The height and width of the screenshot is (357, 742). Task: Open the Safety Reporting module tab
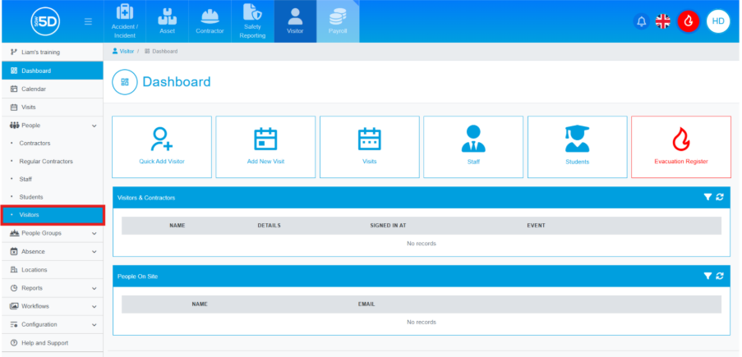tap(252, 21)
